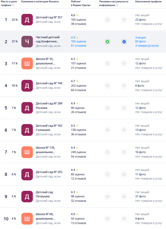Click the gray advertising icon for Детский сад Петрушка
166x229 pixels.
(107, 197)
